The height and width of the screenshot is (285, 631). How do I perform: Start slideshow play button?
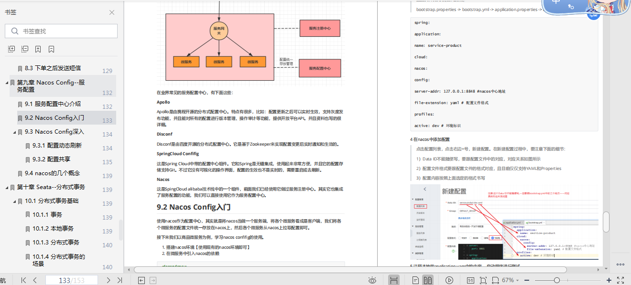tap(449, 280)
